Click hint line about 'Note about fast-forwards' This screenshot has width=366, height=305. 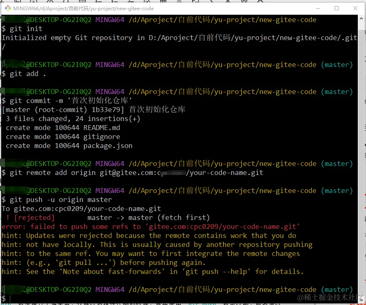click(153, 271)
